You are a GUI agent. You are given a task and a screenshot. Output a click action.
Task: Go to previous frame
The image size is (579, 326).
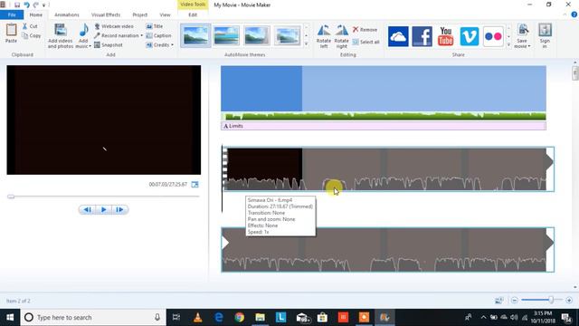[x=87, y=209]
